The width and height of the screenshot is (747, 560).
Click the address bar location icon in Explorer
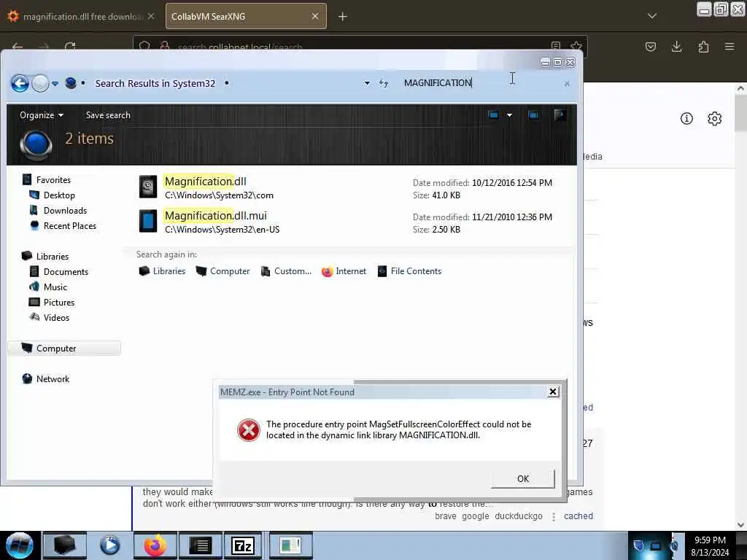tap(71, 83)
